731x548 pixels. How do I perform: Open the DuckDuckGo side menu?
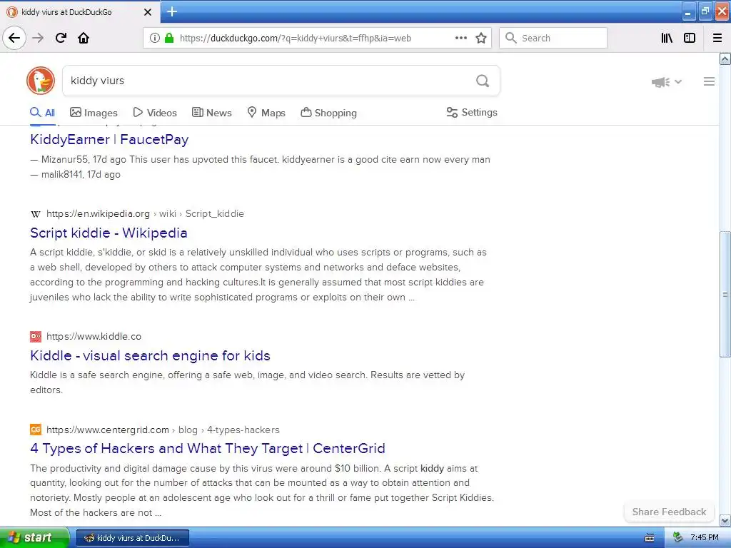pyautogui.click(x=709, y=81)
